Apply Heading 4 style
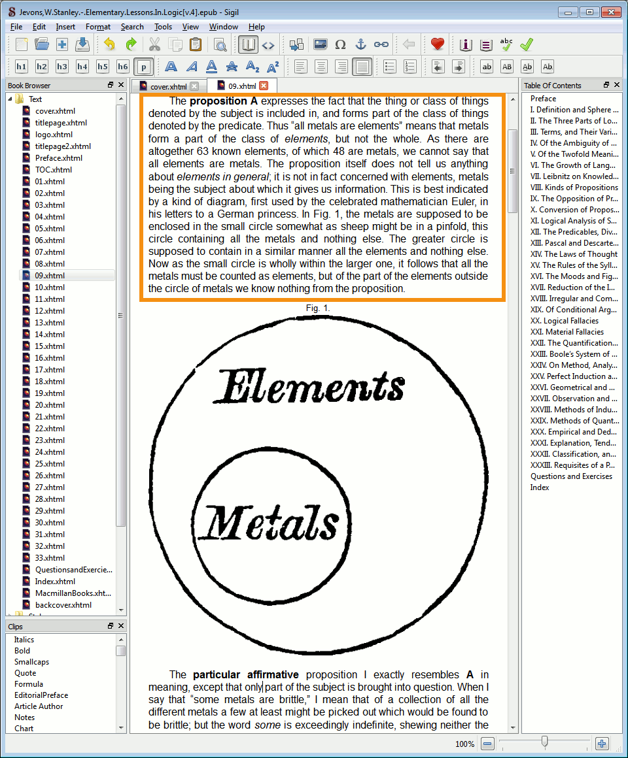 pyautogui.click(x=82, y=67)
